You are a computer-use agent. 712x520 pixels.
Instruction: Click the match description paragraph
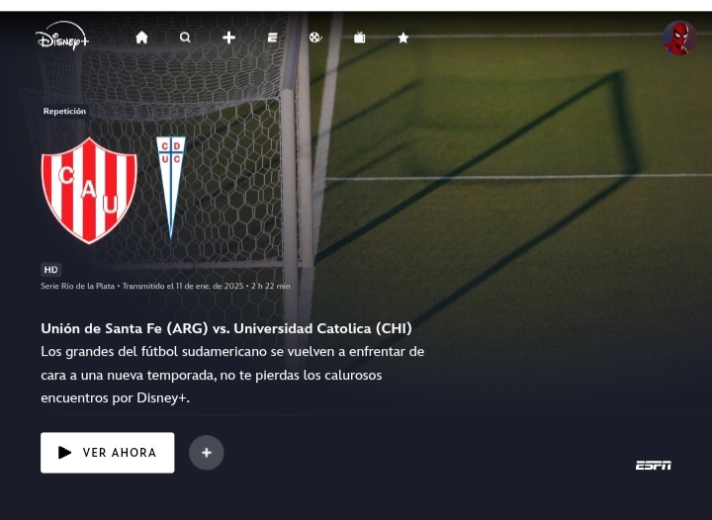pyautogui.click(x=232, y=375)
